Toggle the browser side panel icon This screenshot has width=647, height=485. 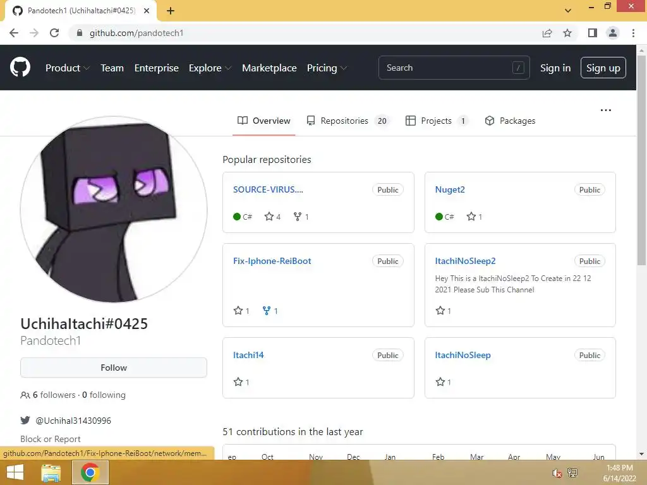[x=593, y=33]
